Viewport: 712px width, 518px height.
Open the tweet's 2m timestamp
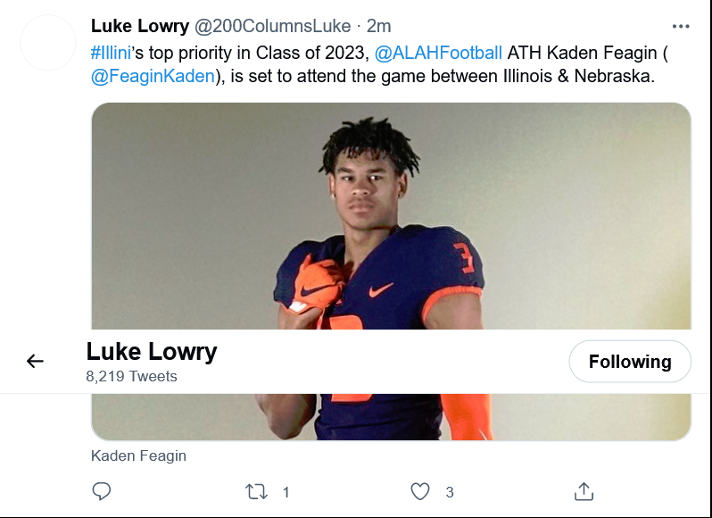[379, 26]
